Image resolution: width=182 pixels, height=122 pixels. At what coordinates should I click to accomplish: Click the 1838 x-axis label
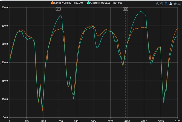tap(60, 121)
